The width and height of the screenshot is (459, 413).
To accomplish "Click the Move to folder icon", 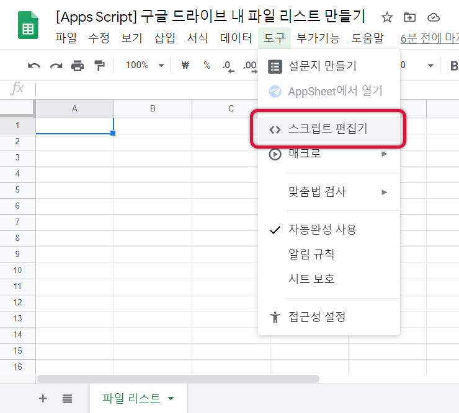I will point(410,17).
